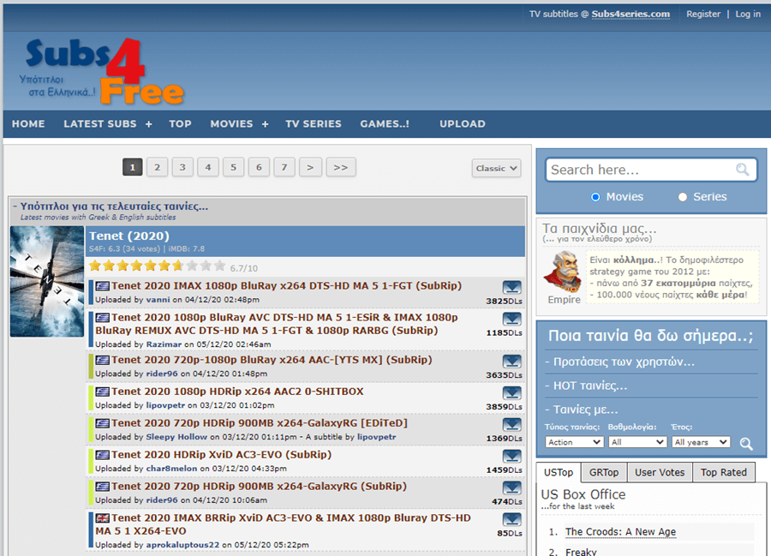
Task: Jump to the last page double arrow
Action: click(341, 167)
